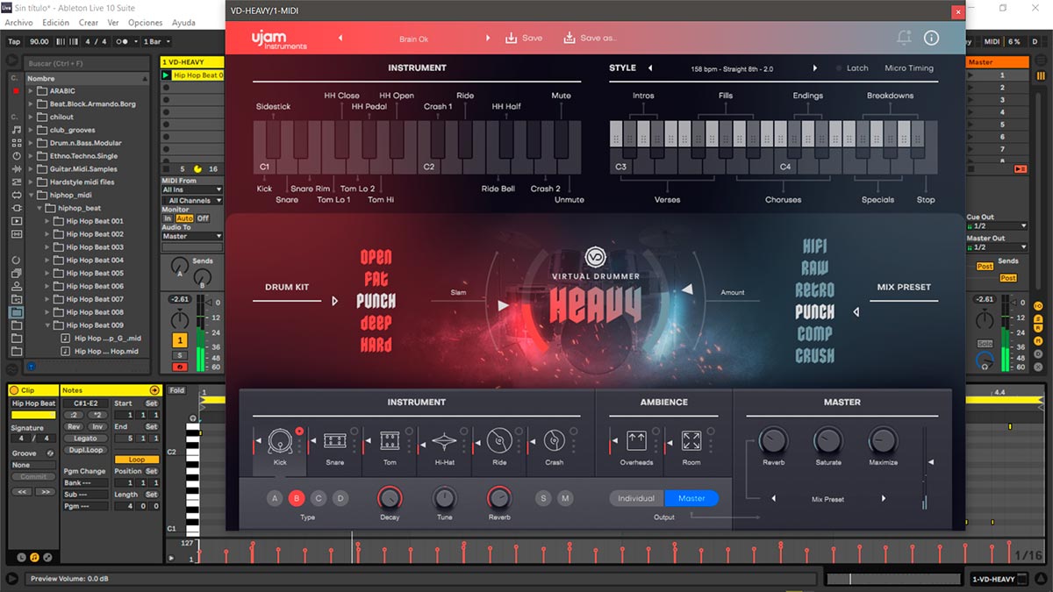Switch output to Master
The height and width of the screenshot is (592, 1053).
tap(691, 498)
